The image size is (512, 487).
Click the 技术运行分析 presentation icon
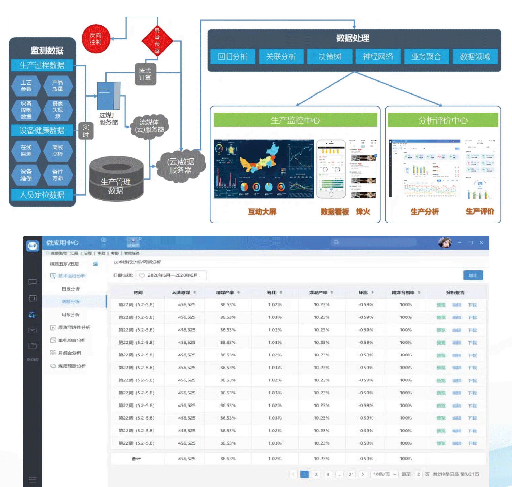(x=53, y=276)
